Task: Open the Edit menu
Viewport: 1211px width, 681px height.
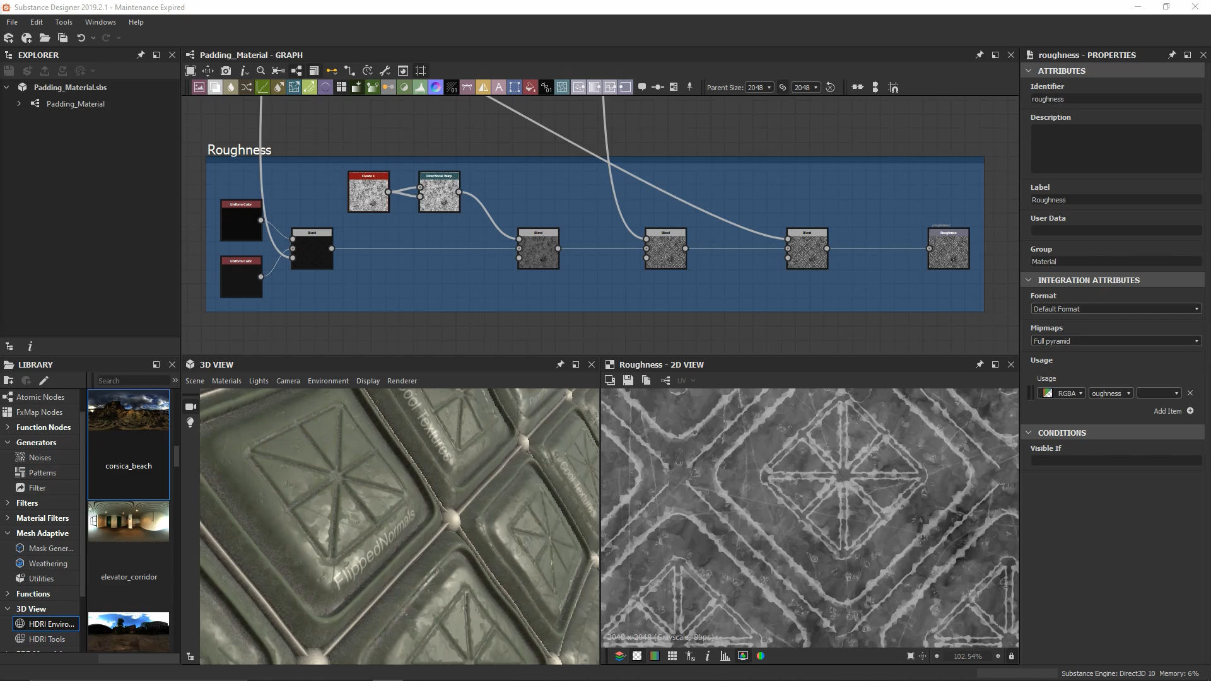Action: (x=37, y=22)
